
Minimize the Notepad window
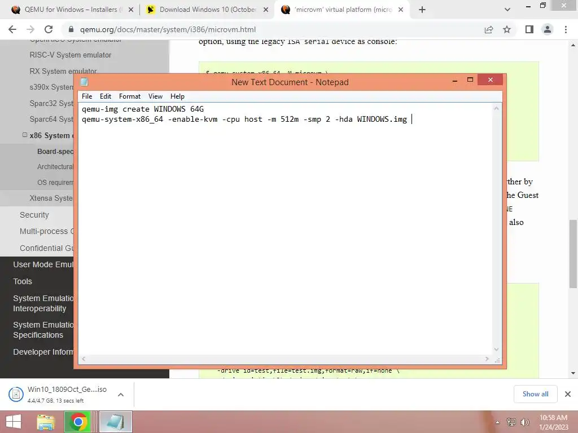(455, 80)
